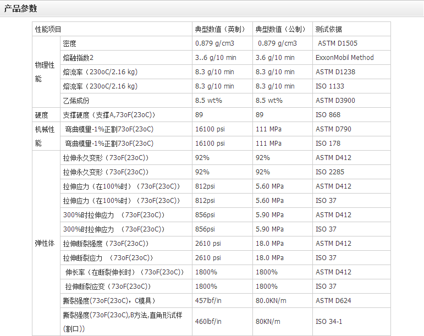Click the 撕裂强度 B方法 直角形试样 cell
This screenshot has width=424, height=336.
(x=126, y=322)
